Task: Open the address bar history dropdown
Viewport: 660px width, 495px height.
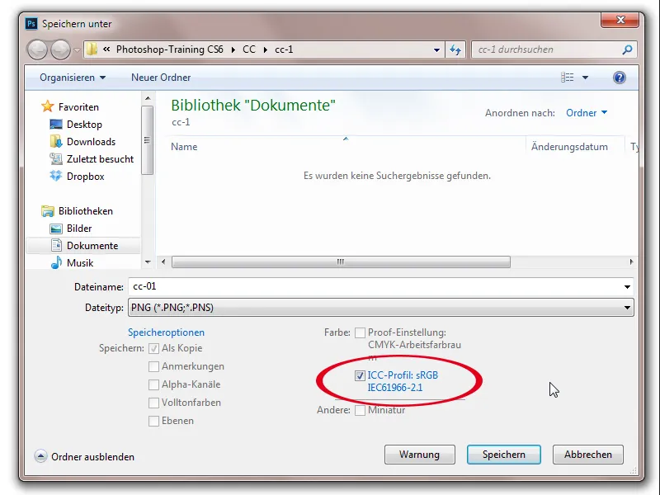Action: [x=436, y=50]
